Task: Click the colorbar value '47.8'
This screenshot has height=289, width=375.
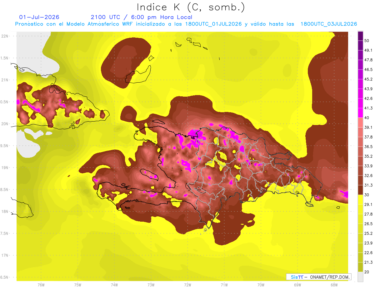Action: (368, 60)
